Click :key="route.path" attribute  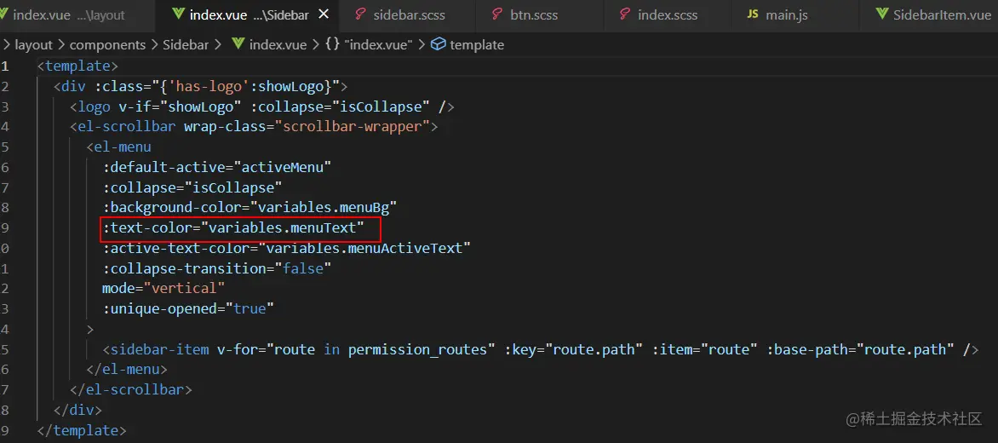tap(573, 349)
